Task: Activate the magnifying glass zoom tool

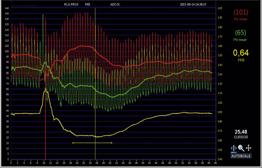Action: pos(241,148)
